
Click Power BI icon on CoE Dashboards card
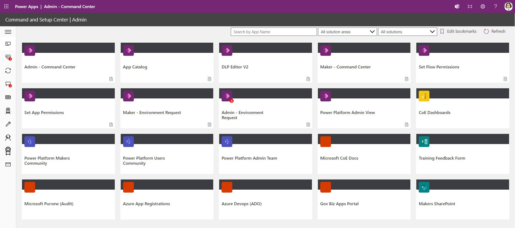point(424,96)
